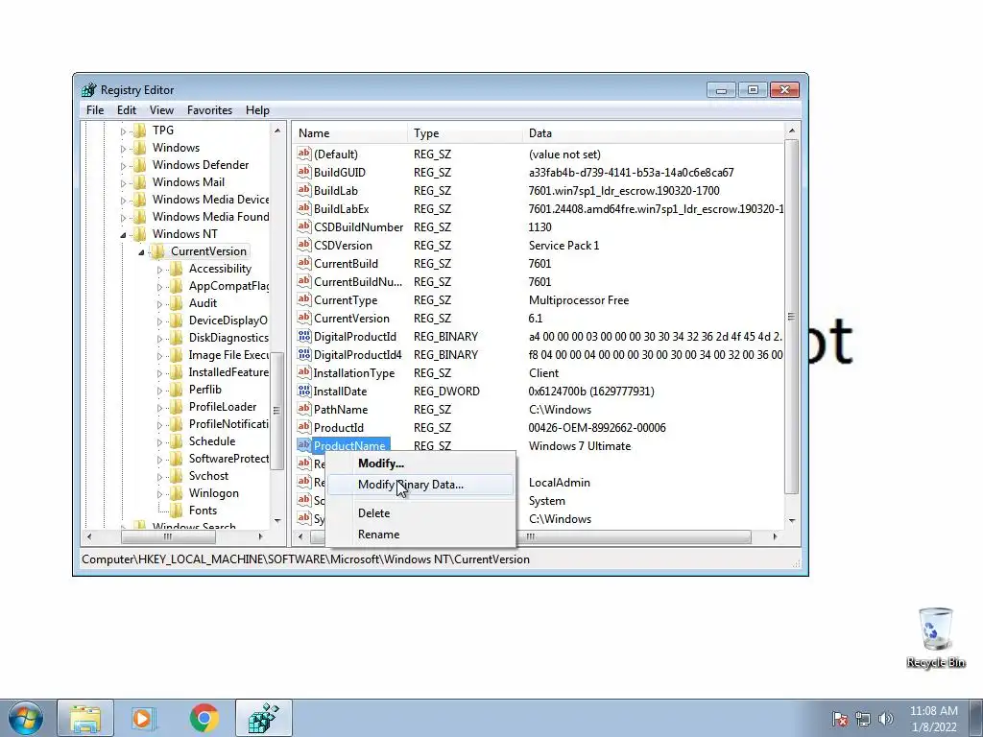The height and width of the screenshot is (737, 983).
Task: Open the Edit menu
Action: pos(127,109)
